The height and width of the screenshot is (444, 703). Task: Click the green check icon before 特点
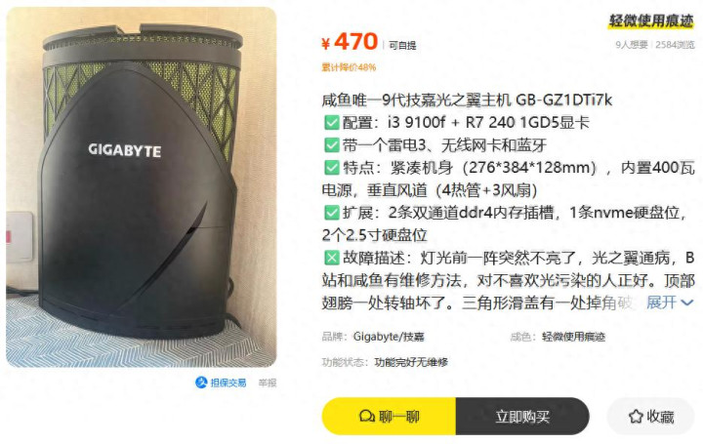331,167
